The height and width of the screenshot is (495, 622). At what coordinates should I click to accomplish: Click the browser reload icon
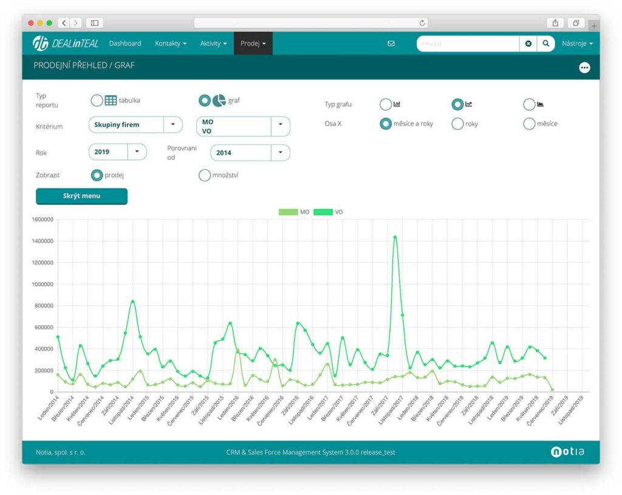click(x=422, y=23)
